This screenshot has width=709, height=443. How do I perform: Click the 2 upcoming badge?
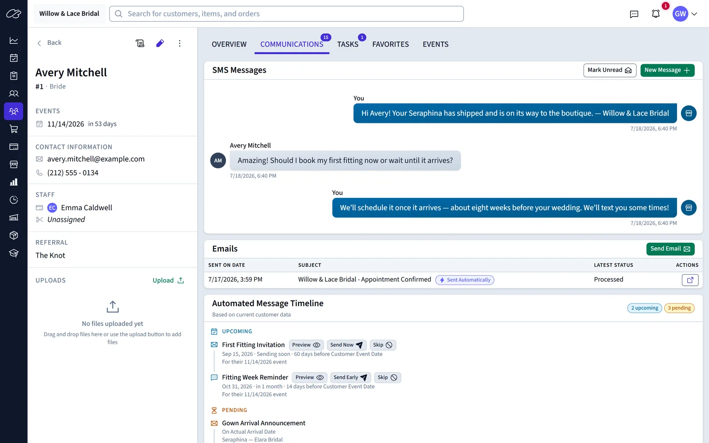[x=645, y=308]
